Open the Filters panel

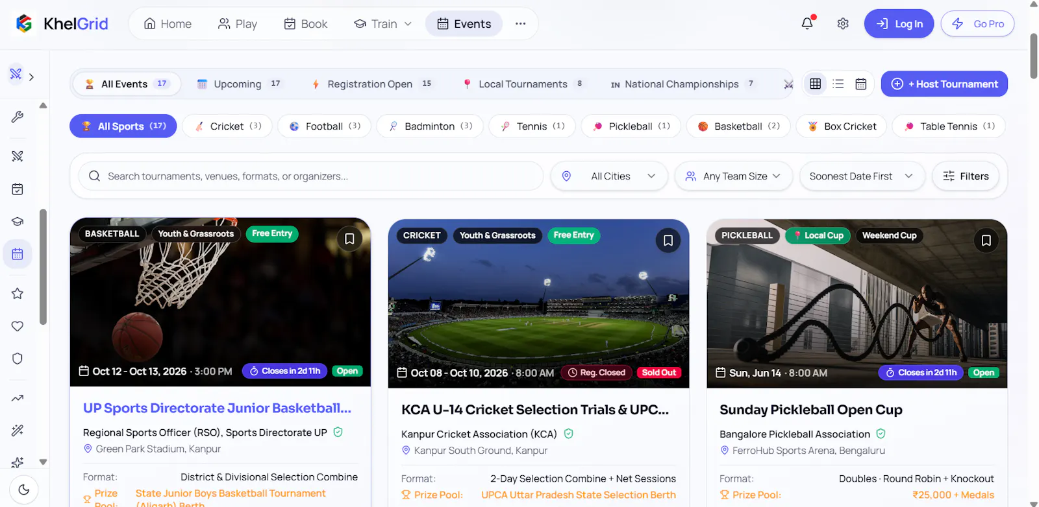point(966,176)
